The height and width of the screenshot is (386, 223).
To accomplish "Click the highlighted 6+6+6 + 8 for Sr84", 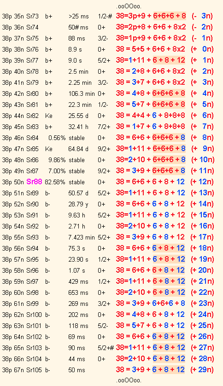I will pyautogui.click(x=169, y=137).
